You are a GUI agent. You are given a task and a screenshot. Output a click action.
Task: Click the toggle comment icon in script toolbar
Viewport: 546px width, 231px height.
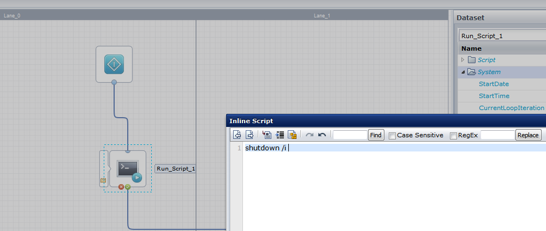[x=267, y=135]
